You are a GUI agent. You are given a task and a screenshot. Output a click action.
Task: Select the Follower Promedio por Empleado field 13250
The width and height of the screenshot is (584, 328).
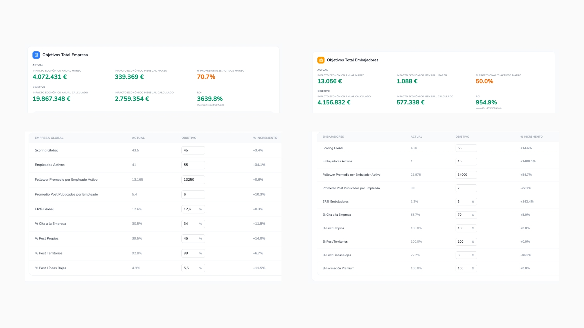coord(193,180)
